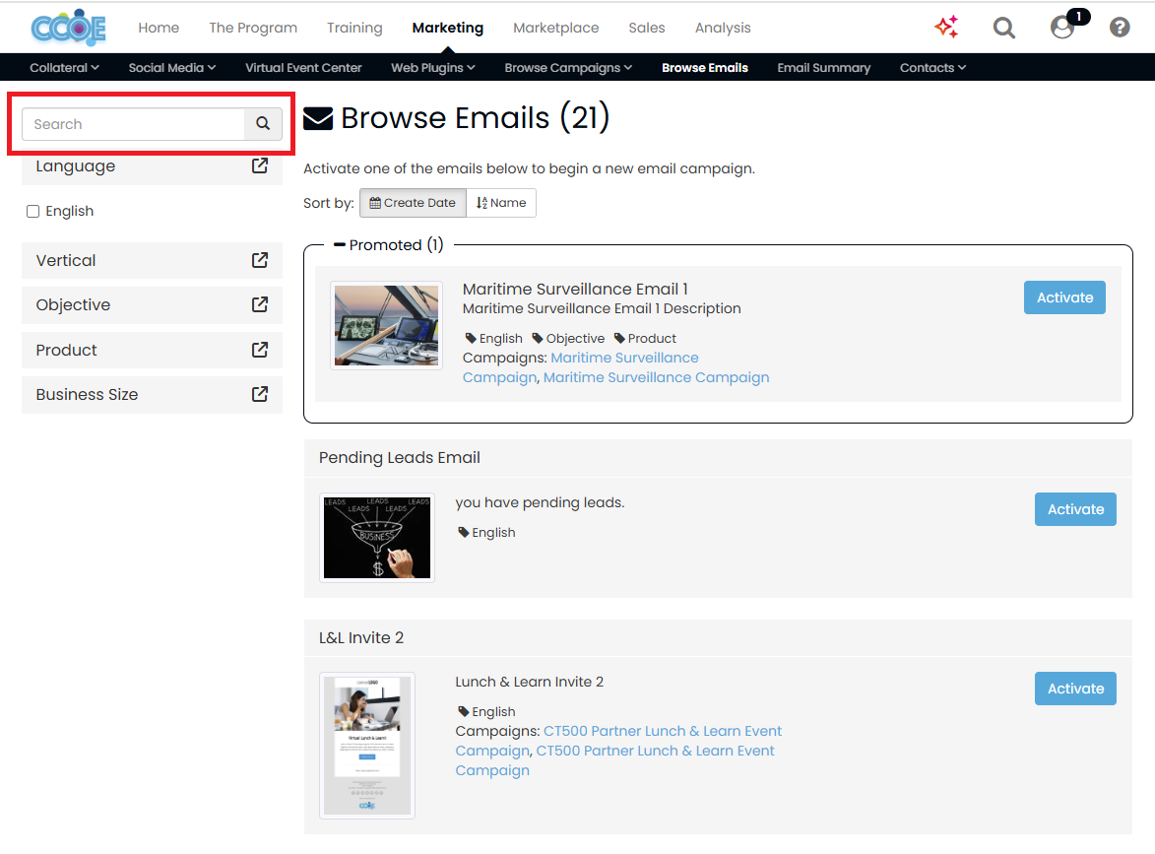Go to the Home tab
Image resolution: width=1155 pixels, height=854 pixels.
[x=159, y=28]
